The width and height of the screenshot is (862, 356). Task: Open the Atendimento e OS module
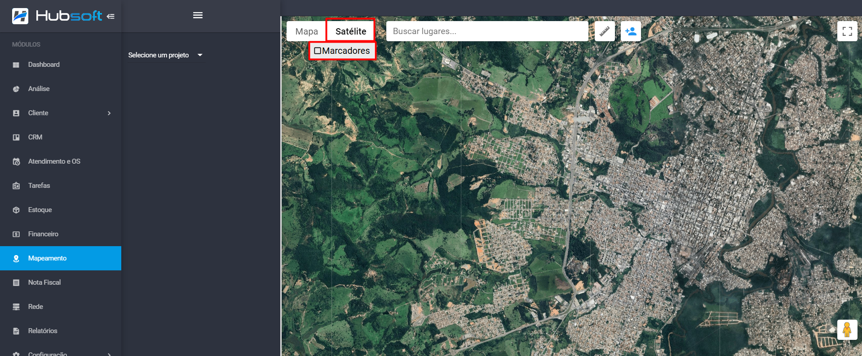coord(61,161)
